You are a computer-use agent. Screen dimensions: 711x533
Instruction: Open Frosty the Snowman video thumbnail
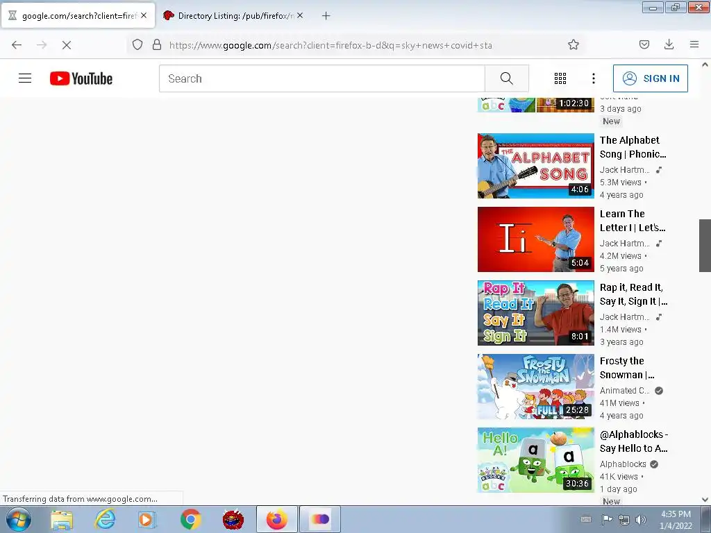[535, 387]
